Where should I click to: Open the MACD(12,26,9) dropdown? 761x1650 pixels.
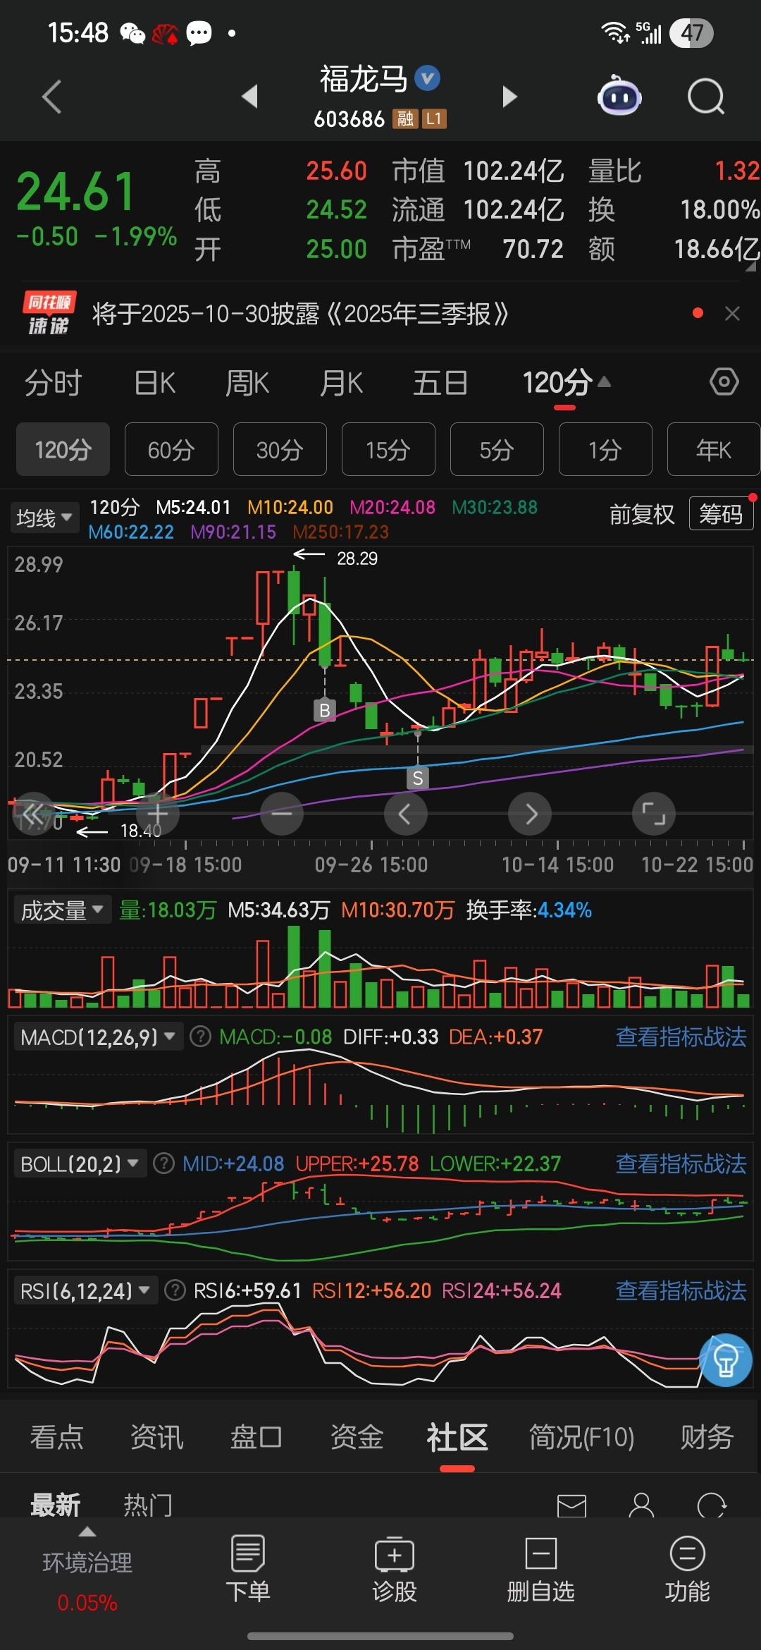point(98,1037)
